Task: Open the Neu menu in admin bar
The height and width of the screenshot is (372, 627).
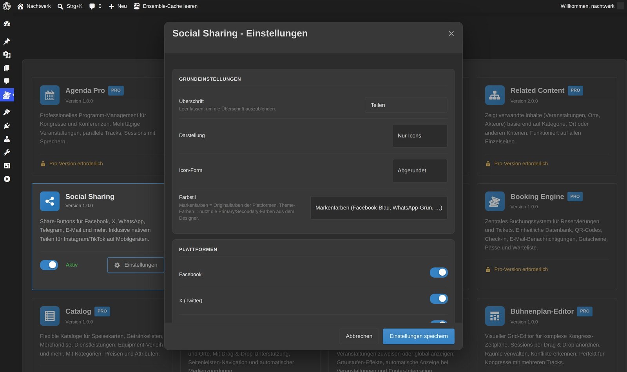Action: tap(118, 6)
